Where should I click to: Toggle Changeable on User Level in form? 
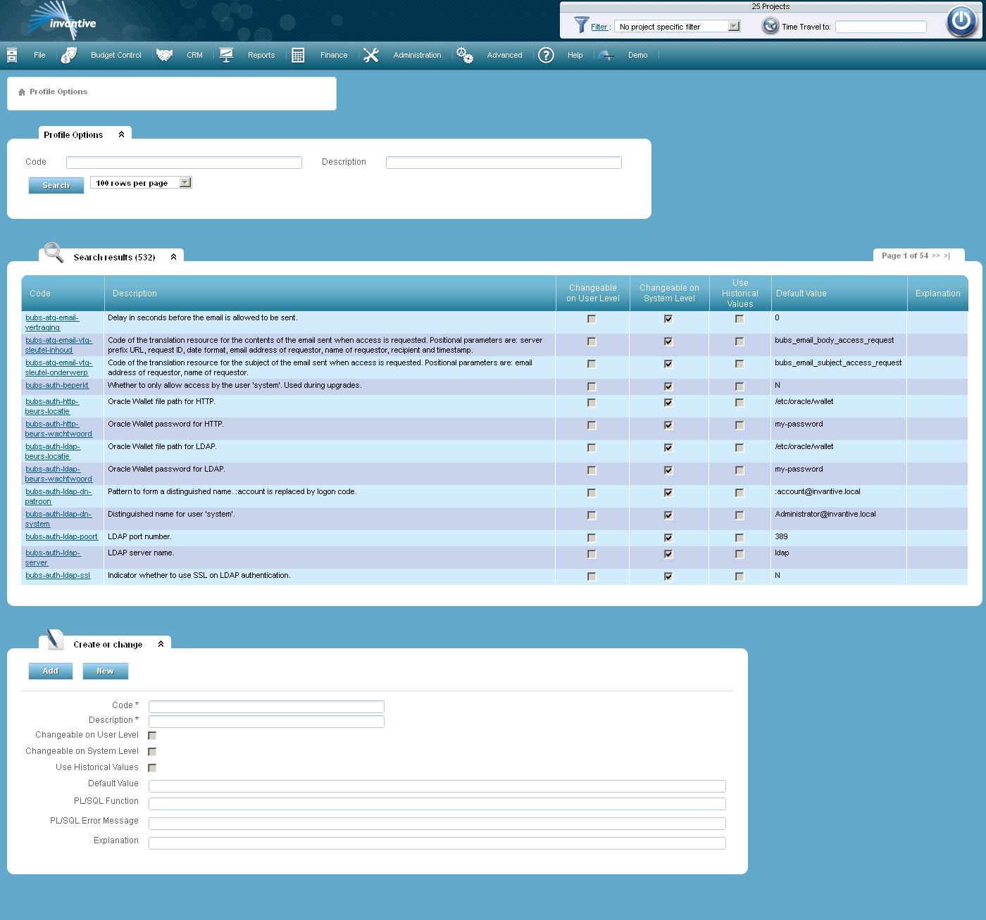point(152,736)
